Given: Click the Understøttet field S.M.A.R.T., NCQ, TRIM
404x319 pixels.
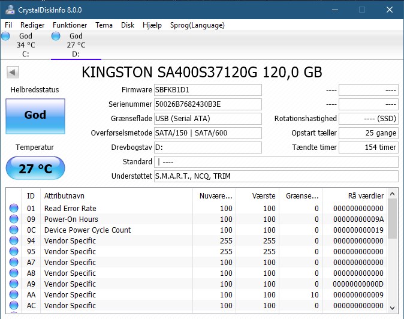Looking at the screenshot, I should (276, 176).
